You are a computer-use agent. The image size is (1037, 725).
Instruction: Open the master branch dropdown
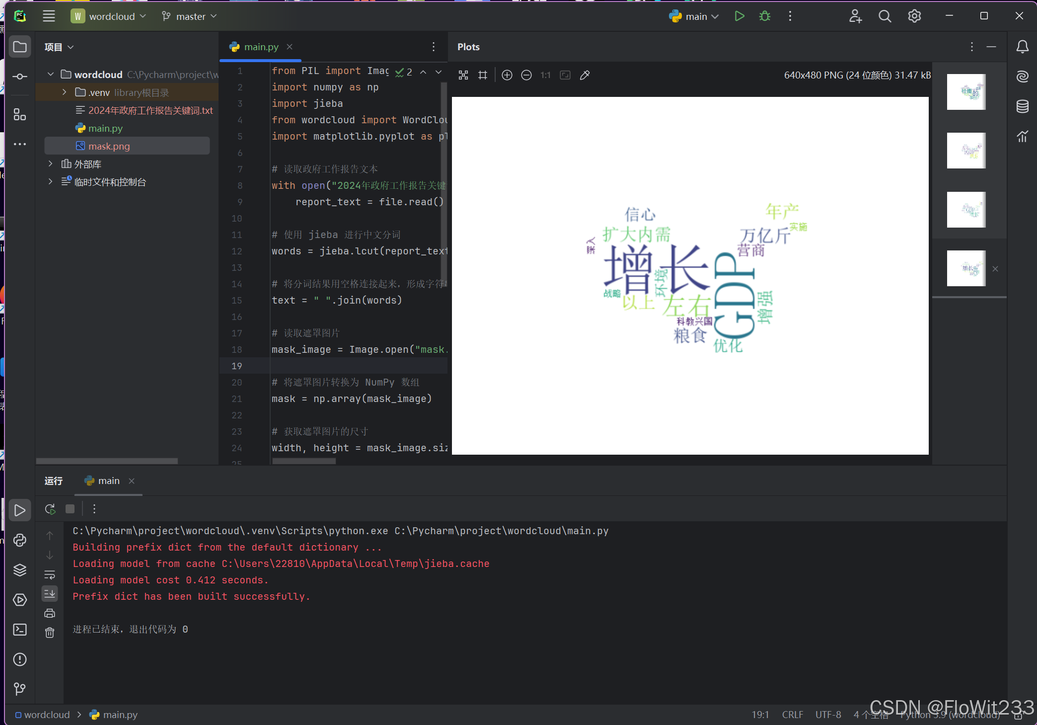pyautogui.click(x=190, y=16)
